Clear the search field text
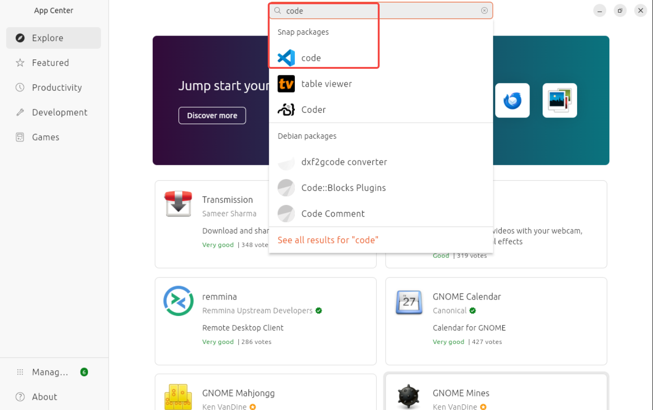The height and width of the screenshot is (410, 653). (x=484, y=11)
